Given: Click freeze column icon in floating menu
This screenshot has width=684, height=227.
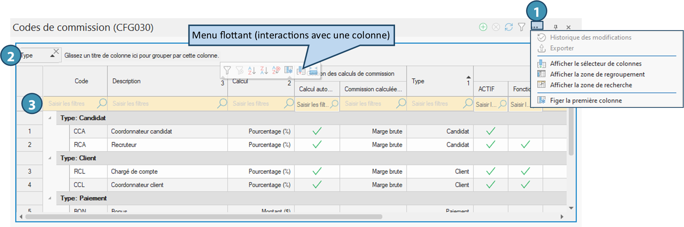Looking at the screenshot, I should (289, 70).
